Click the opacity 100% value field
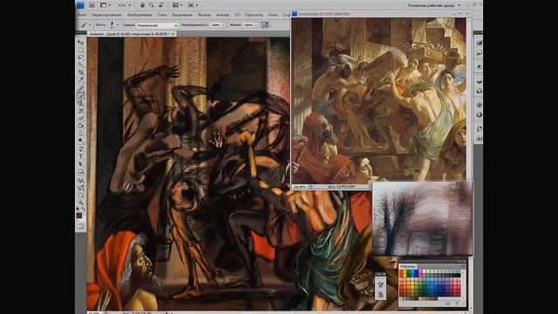Screen dimensions: 558x314 pyautogui.click(x=215, y=25)
